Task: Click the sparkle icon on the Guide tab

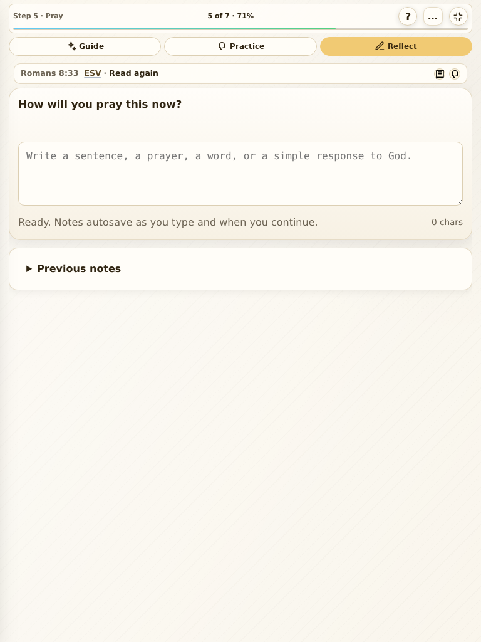Action: 72,46
